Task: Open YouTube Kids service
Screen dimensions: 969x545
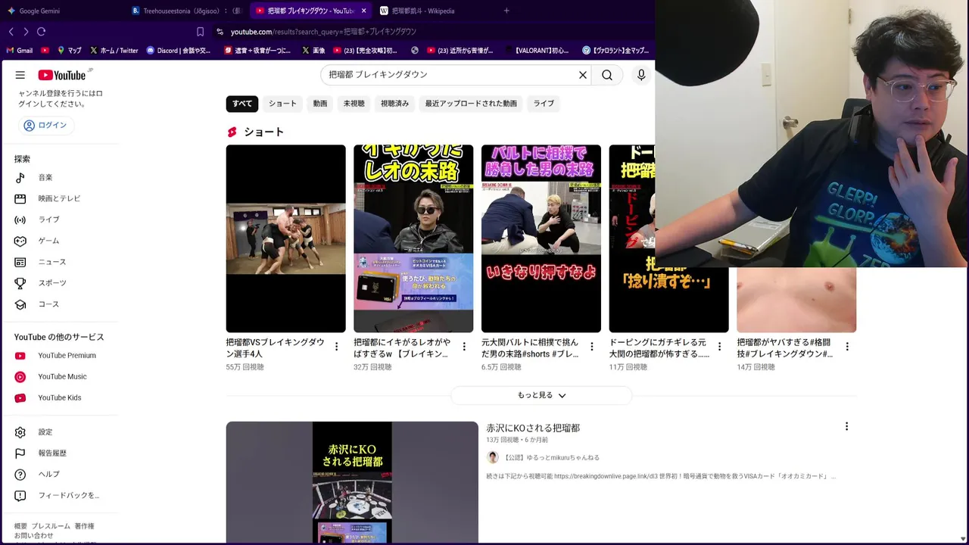Action: (61, 398)
